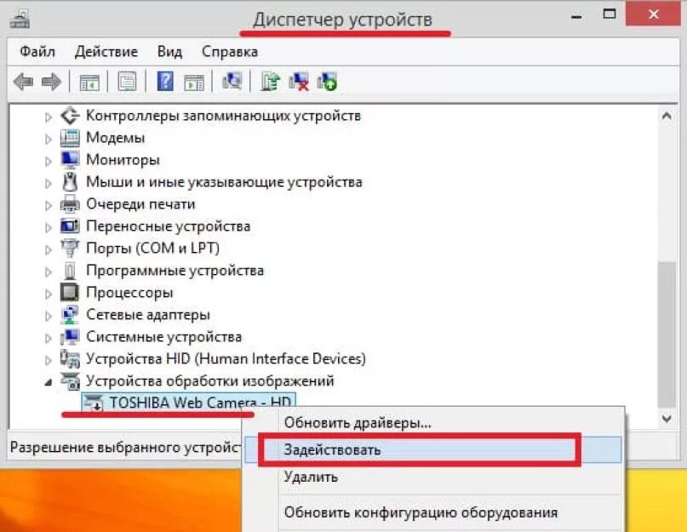
Task: Expand the Мониторы tree node
Action: pos(49,161)
